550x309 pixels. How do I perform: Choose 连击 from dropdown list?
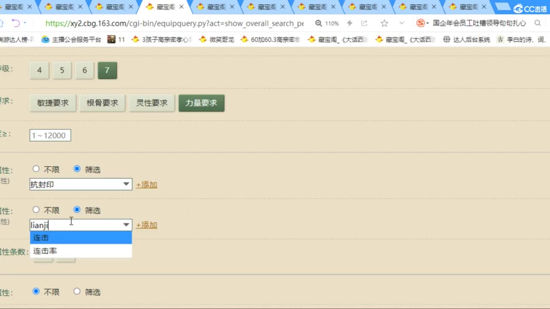coord(81,238)
